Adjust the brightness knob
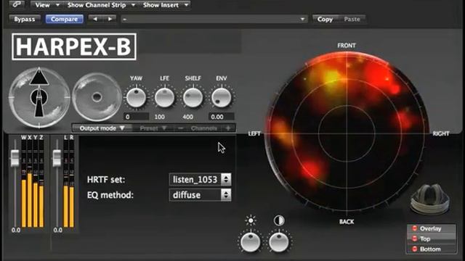465x261 pixels. tap(251, 241)
